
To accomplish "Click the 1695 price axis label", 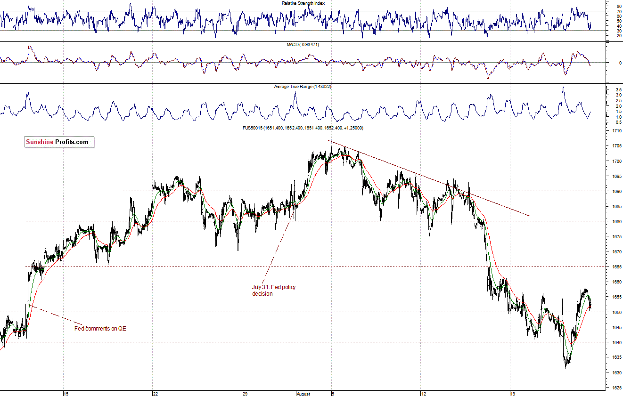I will point(616,176).
